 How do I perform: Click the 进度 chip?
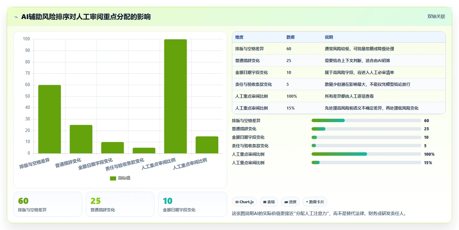tap(290, 202)
